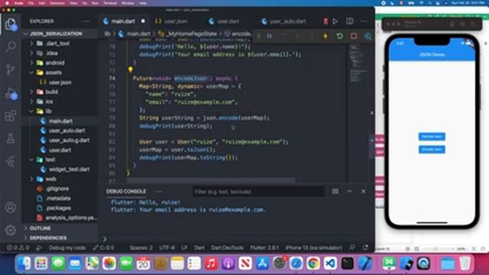Open the widget inspector magnifier icon
The image size is (489, 275).
point(368,36)
